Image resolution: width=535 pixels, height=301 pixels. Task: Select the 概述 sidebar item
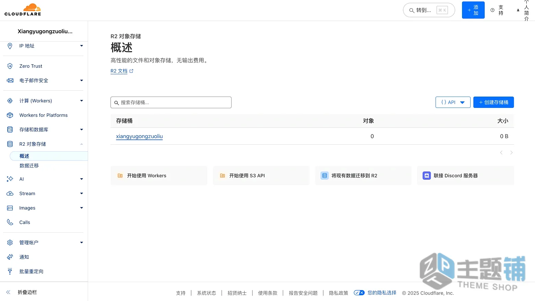click(x=49, y=156)
